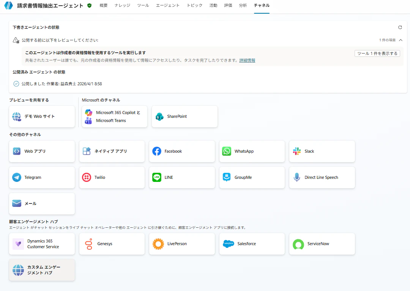Viewport: 410px width, 291px height.
Task: Select the Telegram logo icon
Action: (17, 177)
